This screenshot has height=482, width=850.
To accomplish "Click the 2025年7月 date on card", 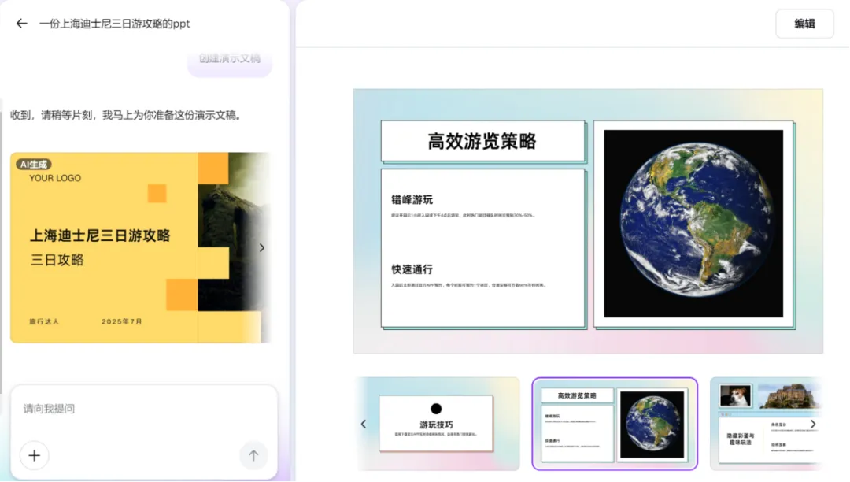I will (x=121, y=321).
